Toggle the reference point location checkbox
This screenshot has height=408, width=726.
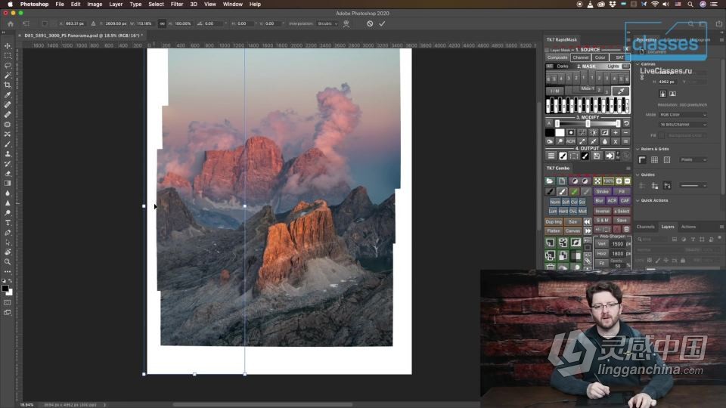[x=45, y=23]
